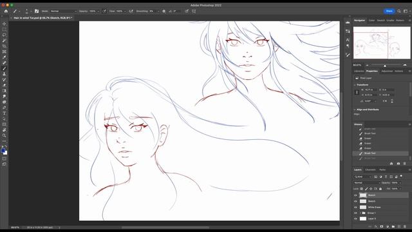The height and width of the screenshot is (232, 412).
Task: Open the brush settings panel icon in the options bar
Action: click(x=37, y=11)
